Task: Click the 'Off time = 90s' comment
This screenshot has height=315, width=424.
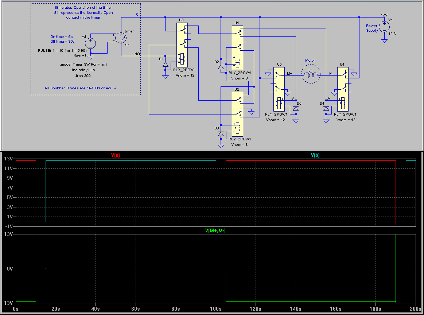Action: coord(62,41)
